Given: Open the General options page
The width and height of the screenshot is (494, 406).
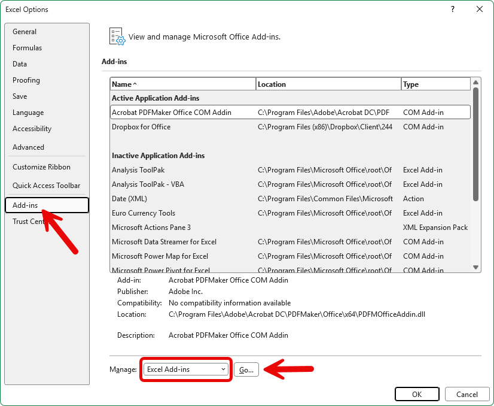Looking at the screenshot, I should pyautogui.click(x=25, y=31).
